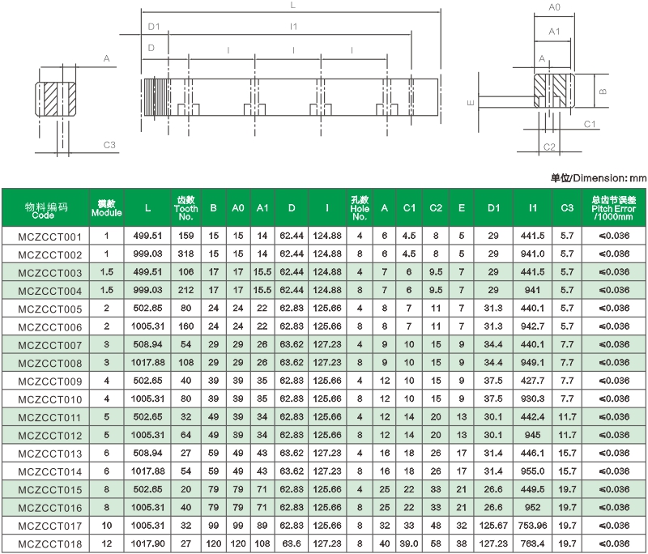Select the 1017.90 length value

[x=147, y=544]
